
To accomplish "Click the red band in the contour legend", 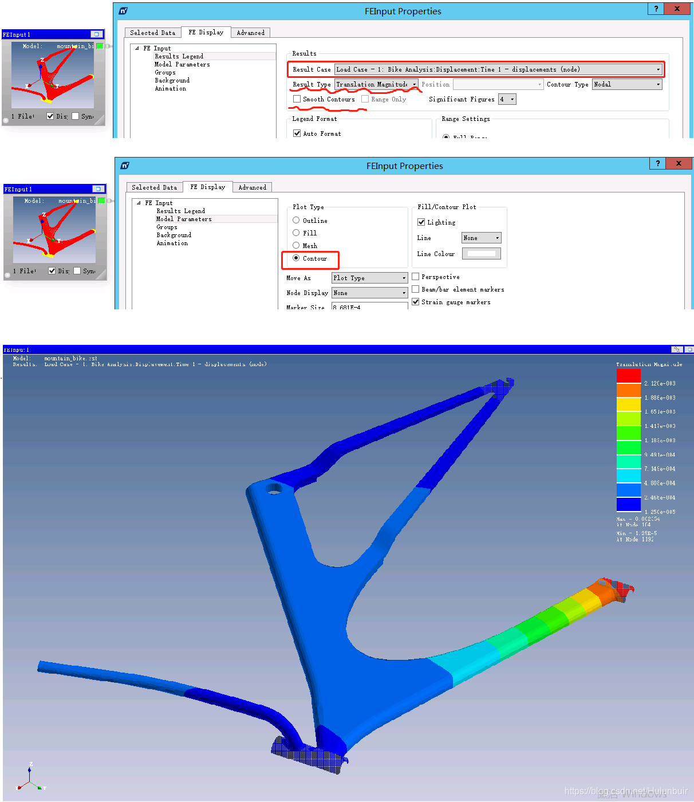I will click(x=628, y=376).
